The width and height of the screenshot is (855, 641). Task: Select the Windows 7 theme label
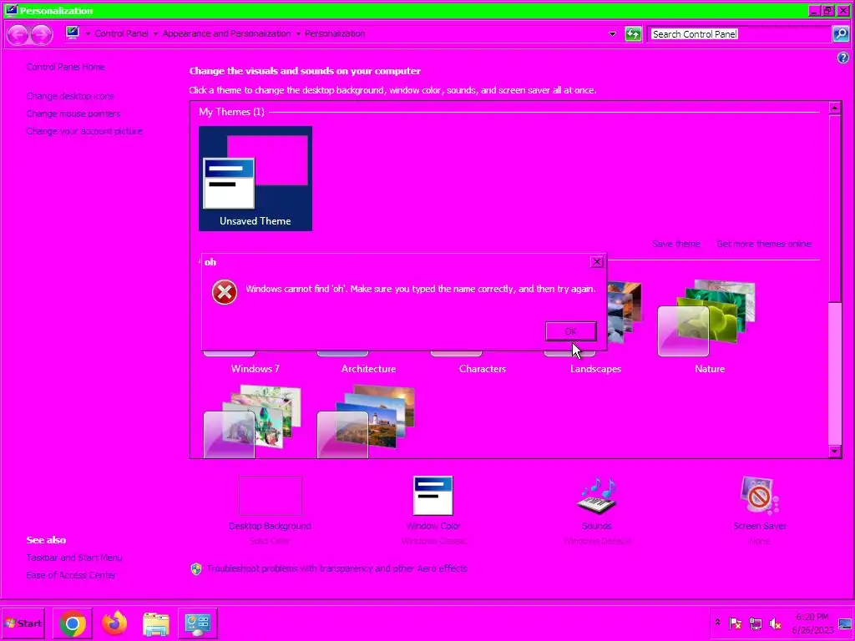[x=255, y=368]
